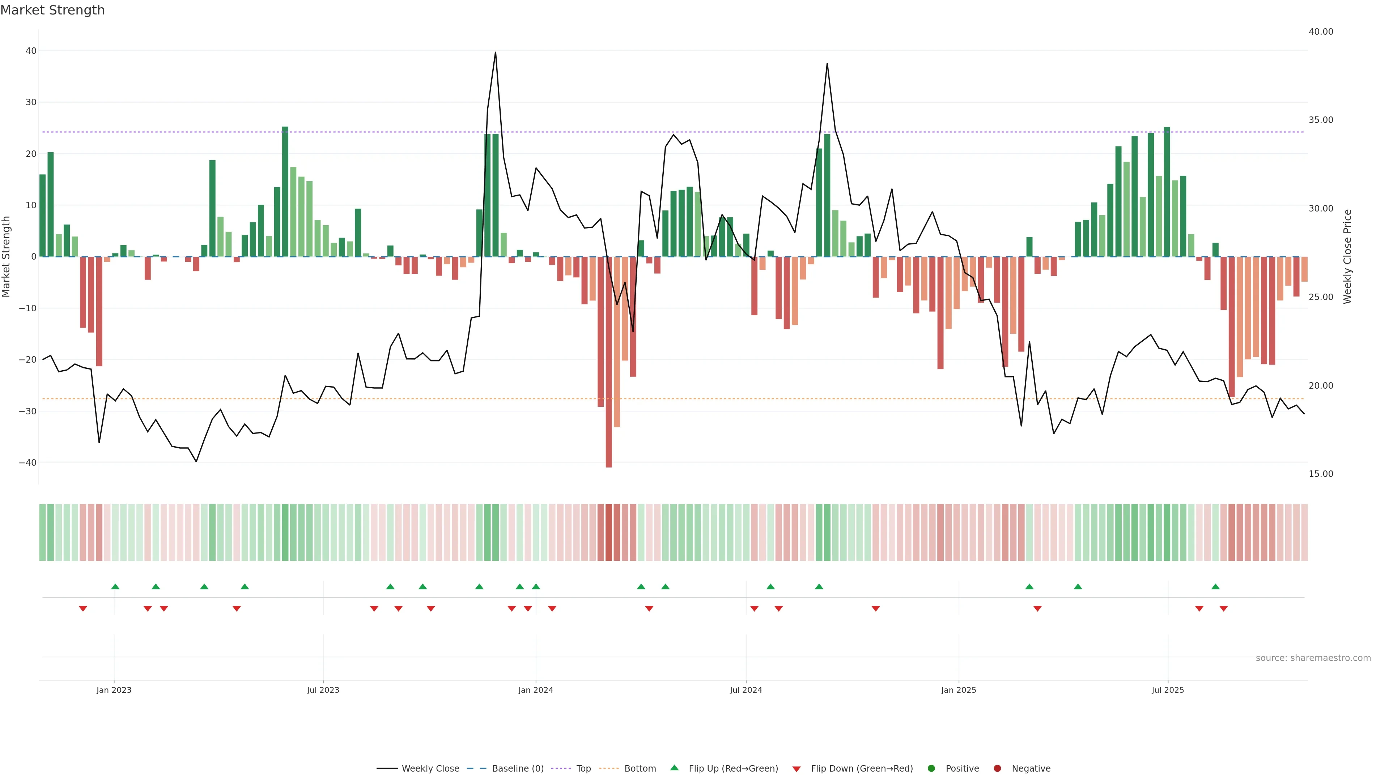Click the green Flip Up legend triangle
This screenshot has width=1389, height=781.
click(x=674, y=768)
